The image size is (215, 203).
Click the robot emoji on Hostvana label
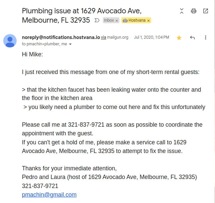click(x=125, y=20)
